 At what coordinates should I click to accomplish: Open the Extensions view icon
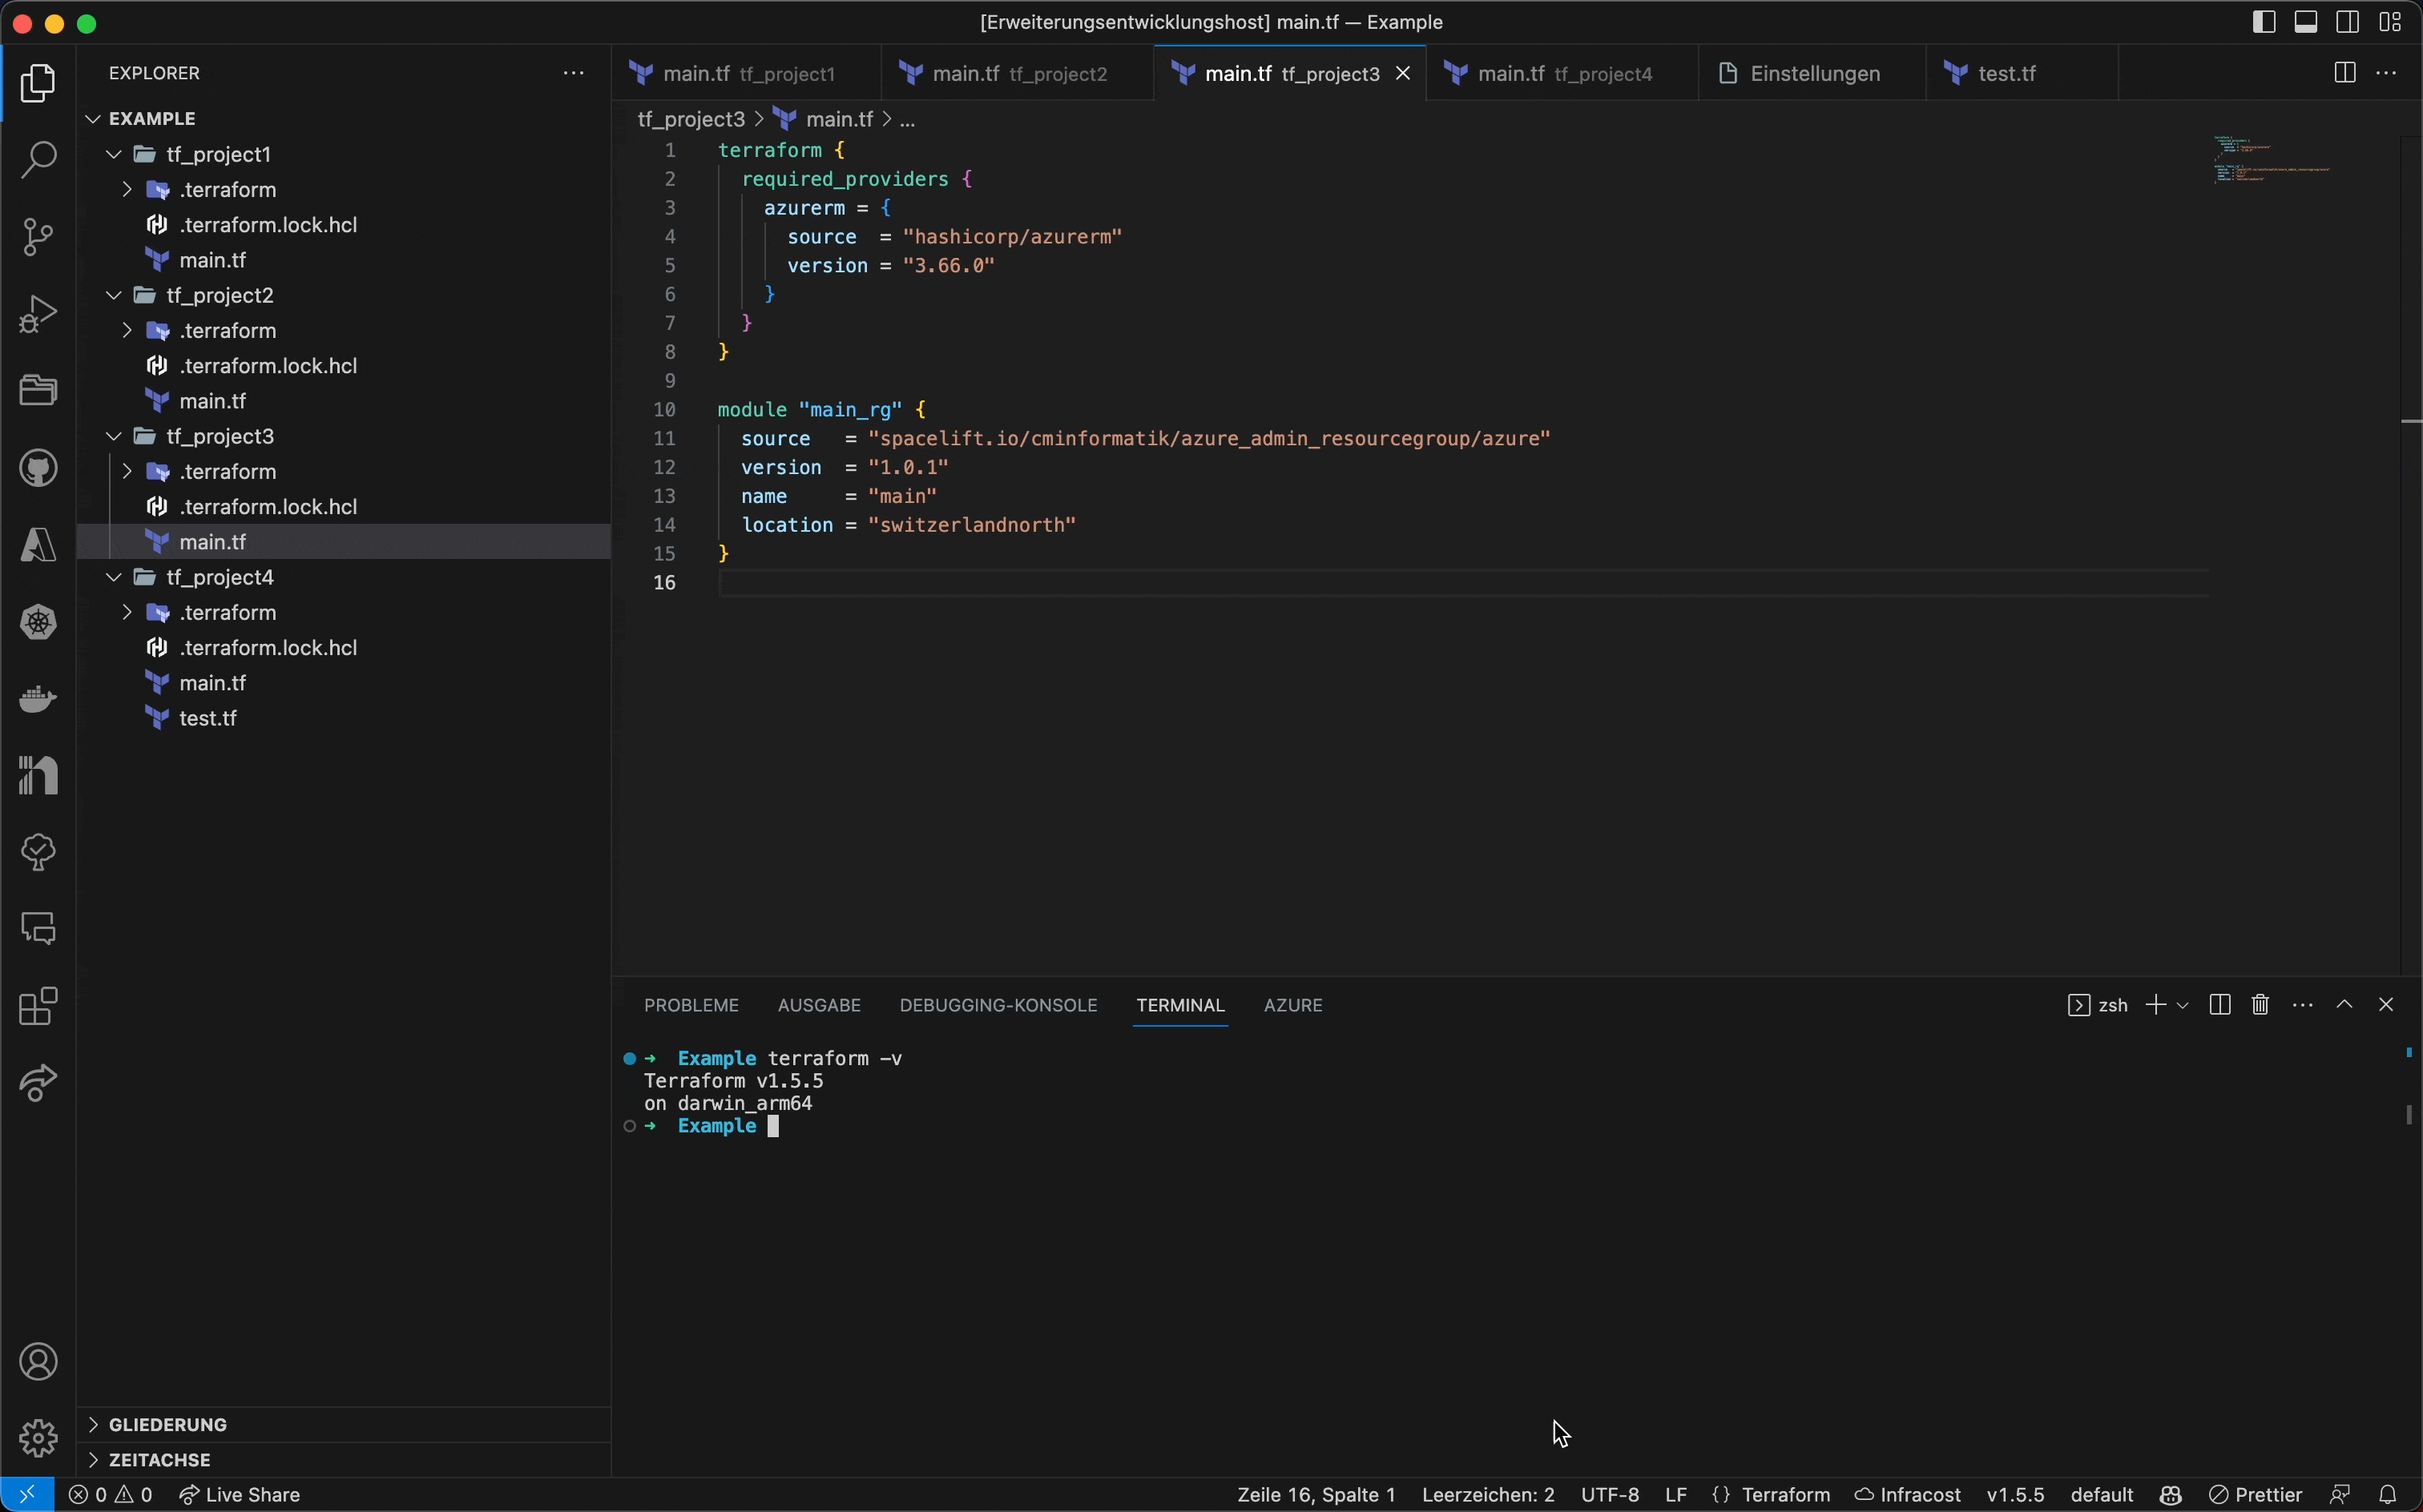point(38,1007)
